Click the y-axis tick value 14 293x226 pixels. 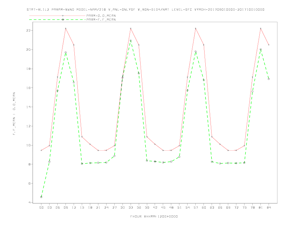pos(28,107)
